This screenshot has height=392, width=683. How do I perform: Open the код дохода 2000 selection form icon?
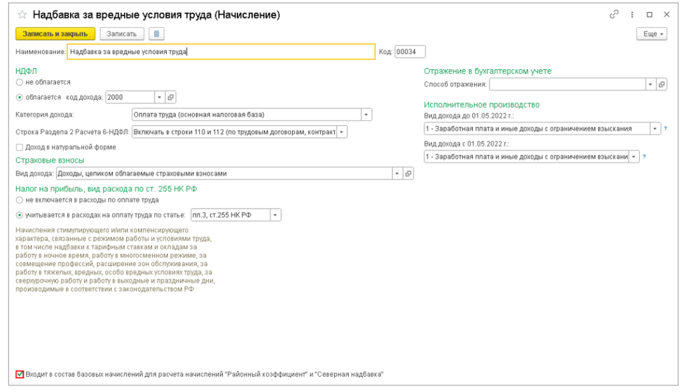170,97
